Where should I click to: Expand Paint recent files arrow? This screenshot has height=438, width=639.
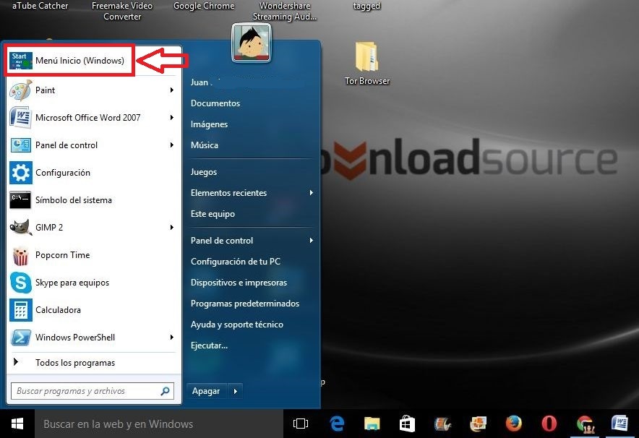(172, 90)
